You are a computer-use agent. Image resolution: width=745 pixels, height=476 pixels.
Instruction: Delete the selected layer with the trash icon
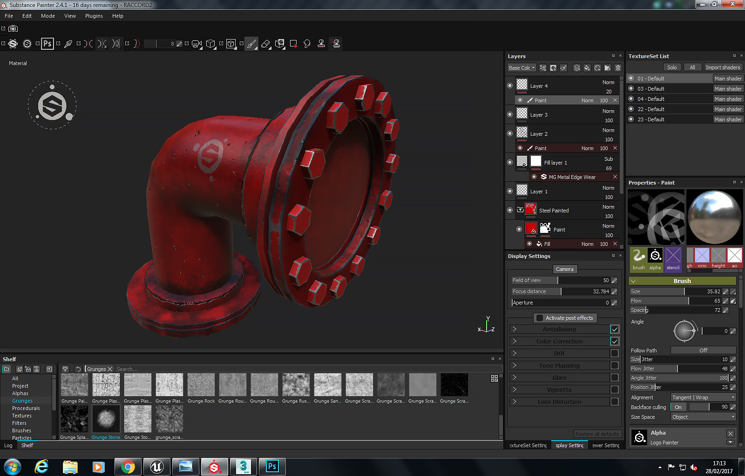[x=618, y=68]
